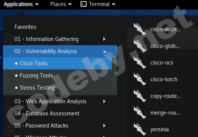Click the submenu scrollbar handle

tap(114, 72)
